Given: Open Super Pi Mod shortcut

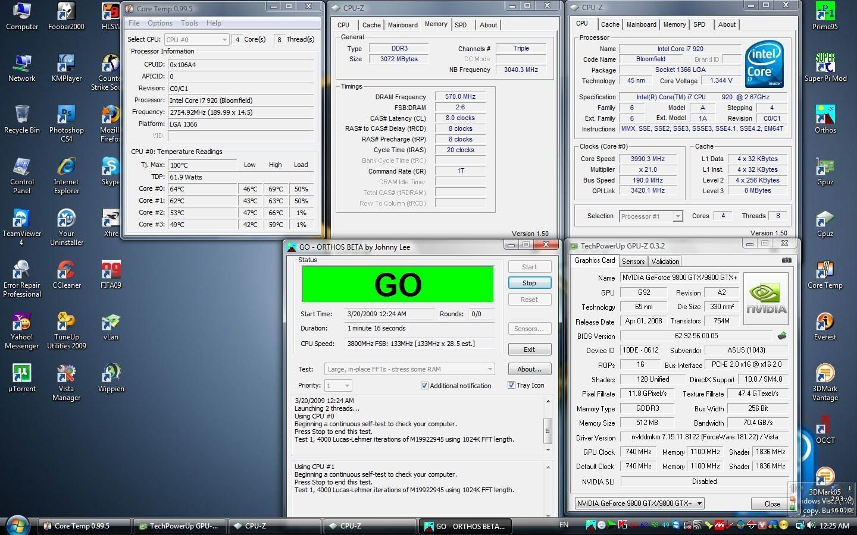Looking at the screenshot, I should pyautogui.click(x=825, y=68).
